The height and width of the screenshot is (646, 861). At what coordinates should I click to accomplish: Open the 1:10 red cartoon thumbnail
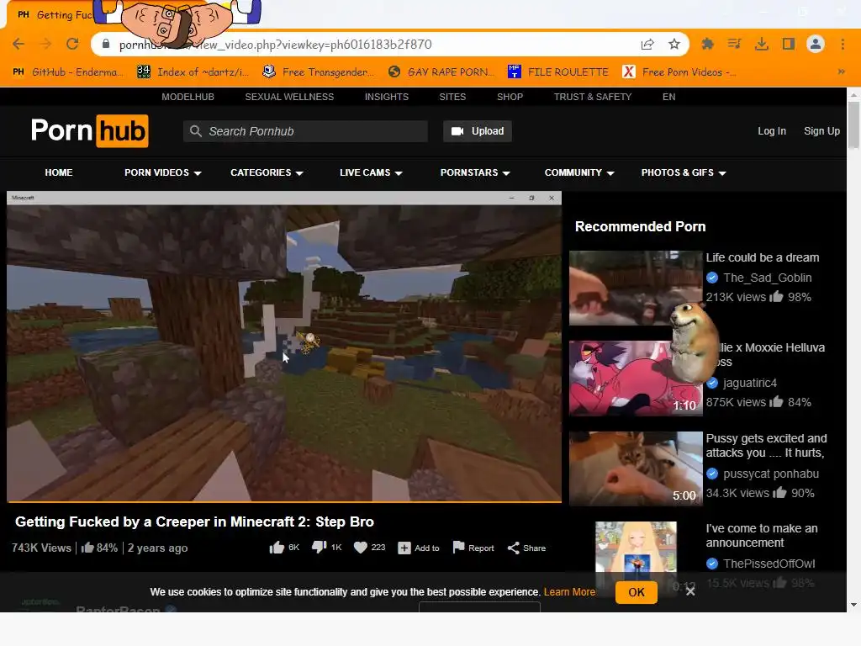[x=636, y=378]
